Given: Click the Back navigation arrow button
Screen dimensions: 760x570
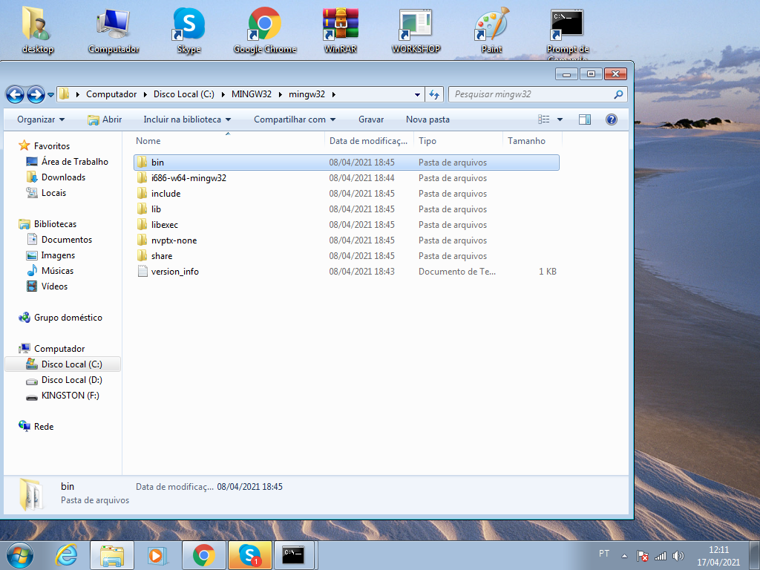Looking at the screenshot, I should (x=15, y=94).
